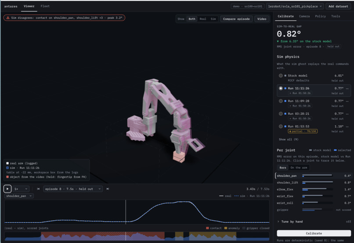Viewport: 354px width, 243px height.
Task: Click the object from the video legend entry
Action: tap(46, 177)
